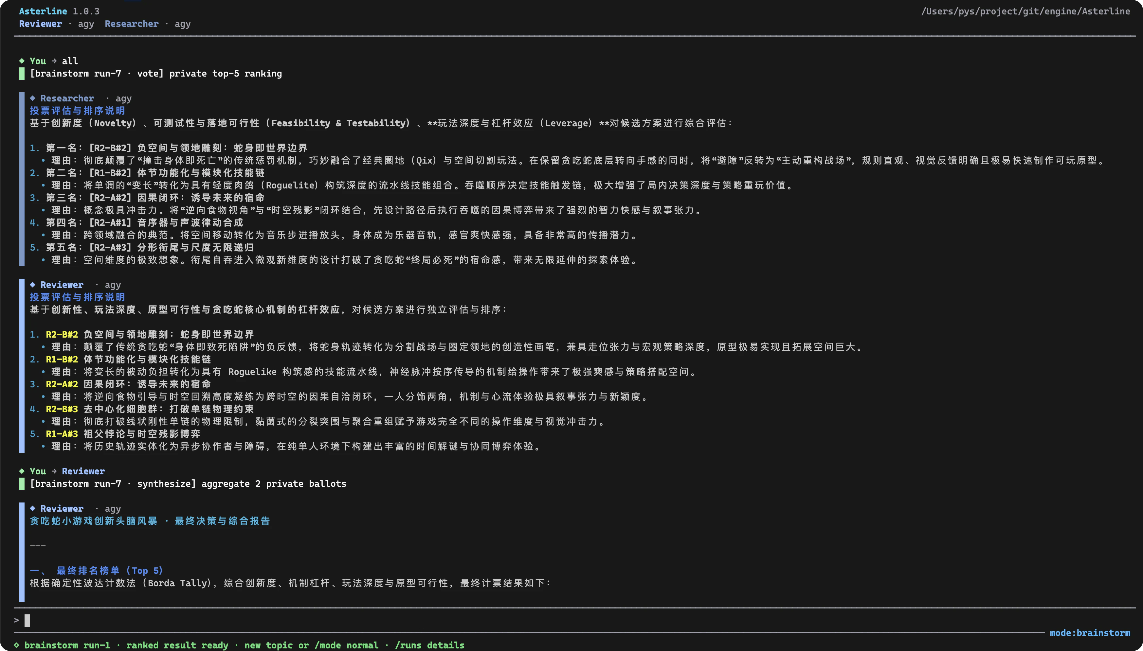Focus the command input field at the prompt
The width and height of the screenshot is (1143, 651).
[574, 620]
